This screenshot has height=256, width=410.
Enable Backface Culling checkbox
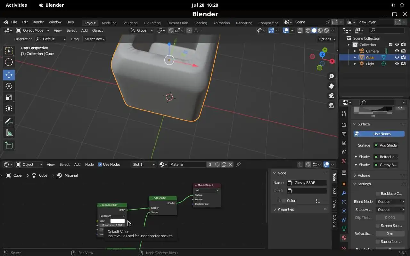click(x=378, y=194)
